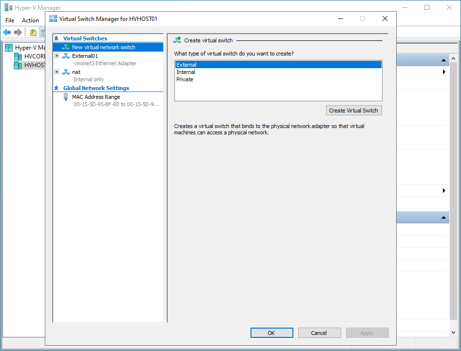This screenshot has width=461, height=351.
Task: Click the Hyper-V Manager title bar icon
Action: click(x=8, y=7)
